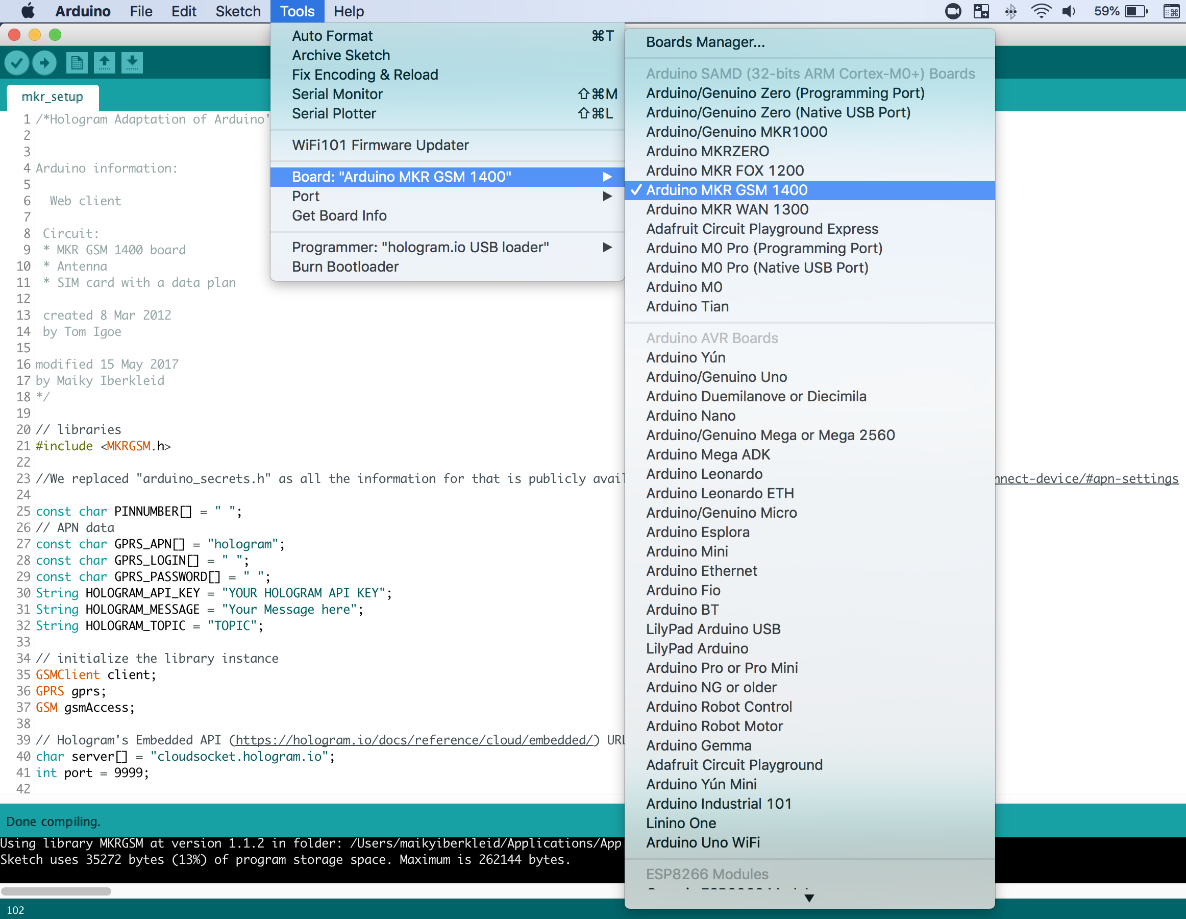Click the line 'int port = 9999;'
Screen dimensions: 1186x919
click(92, 773)
